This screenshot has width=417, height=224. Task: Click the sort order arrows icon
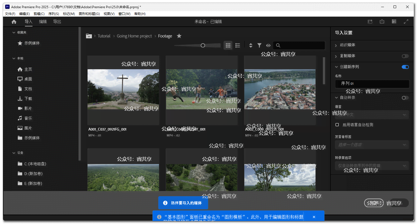pos(251,46)
